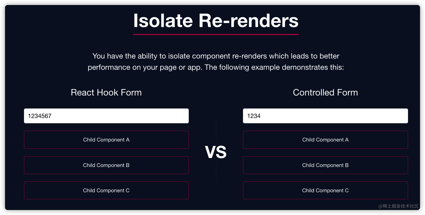Click the red underline below the title
This screenshot has height=215, width=425.
[215, 35]
